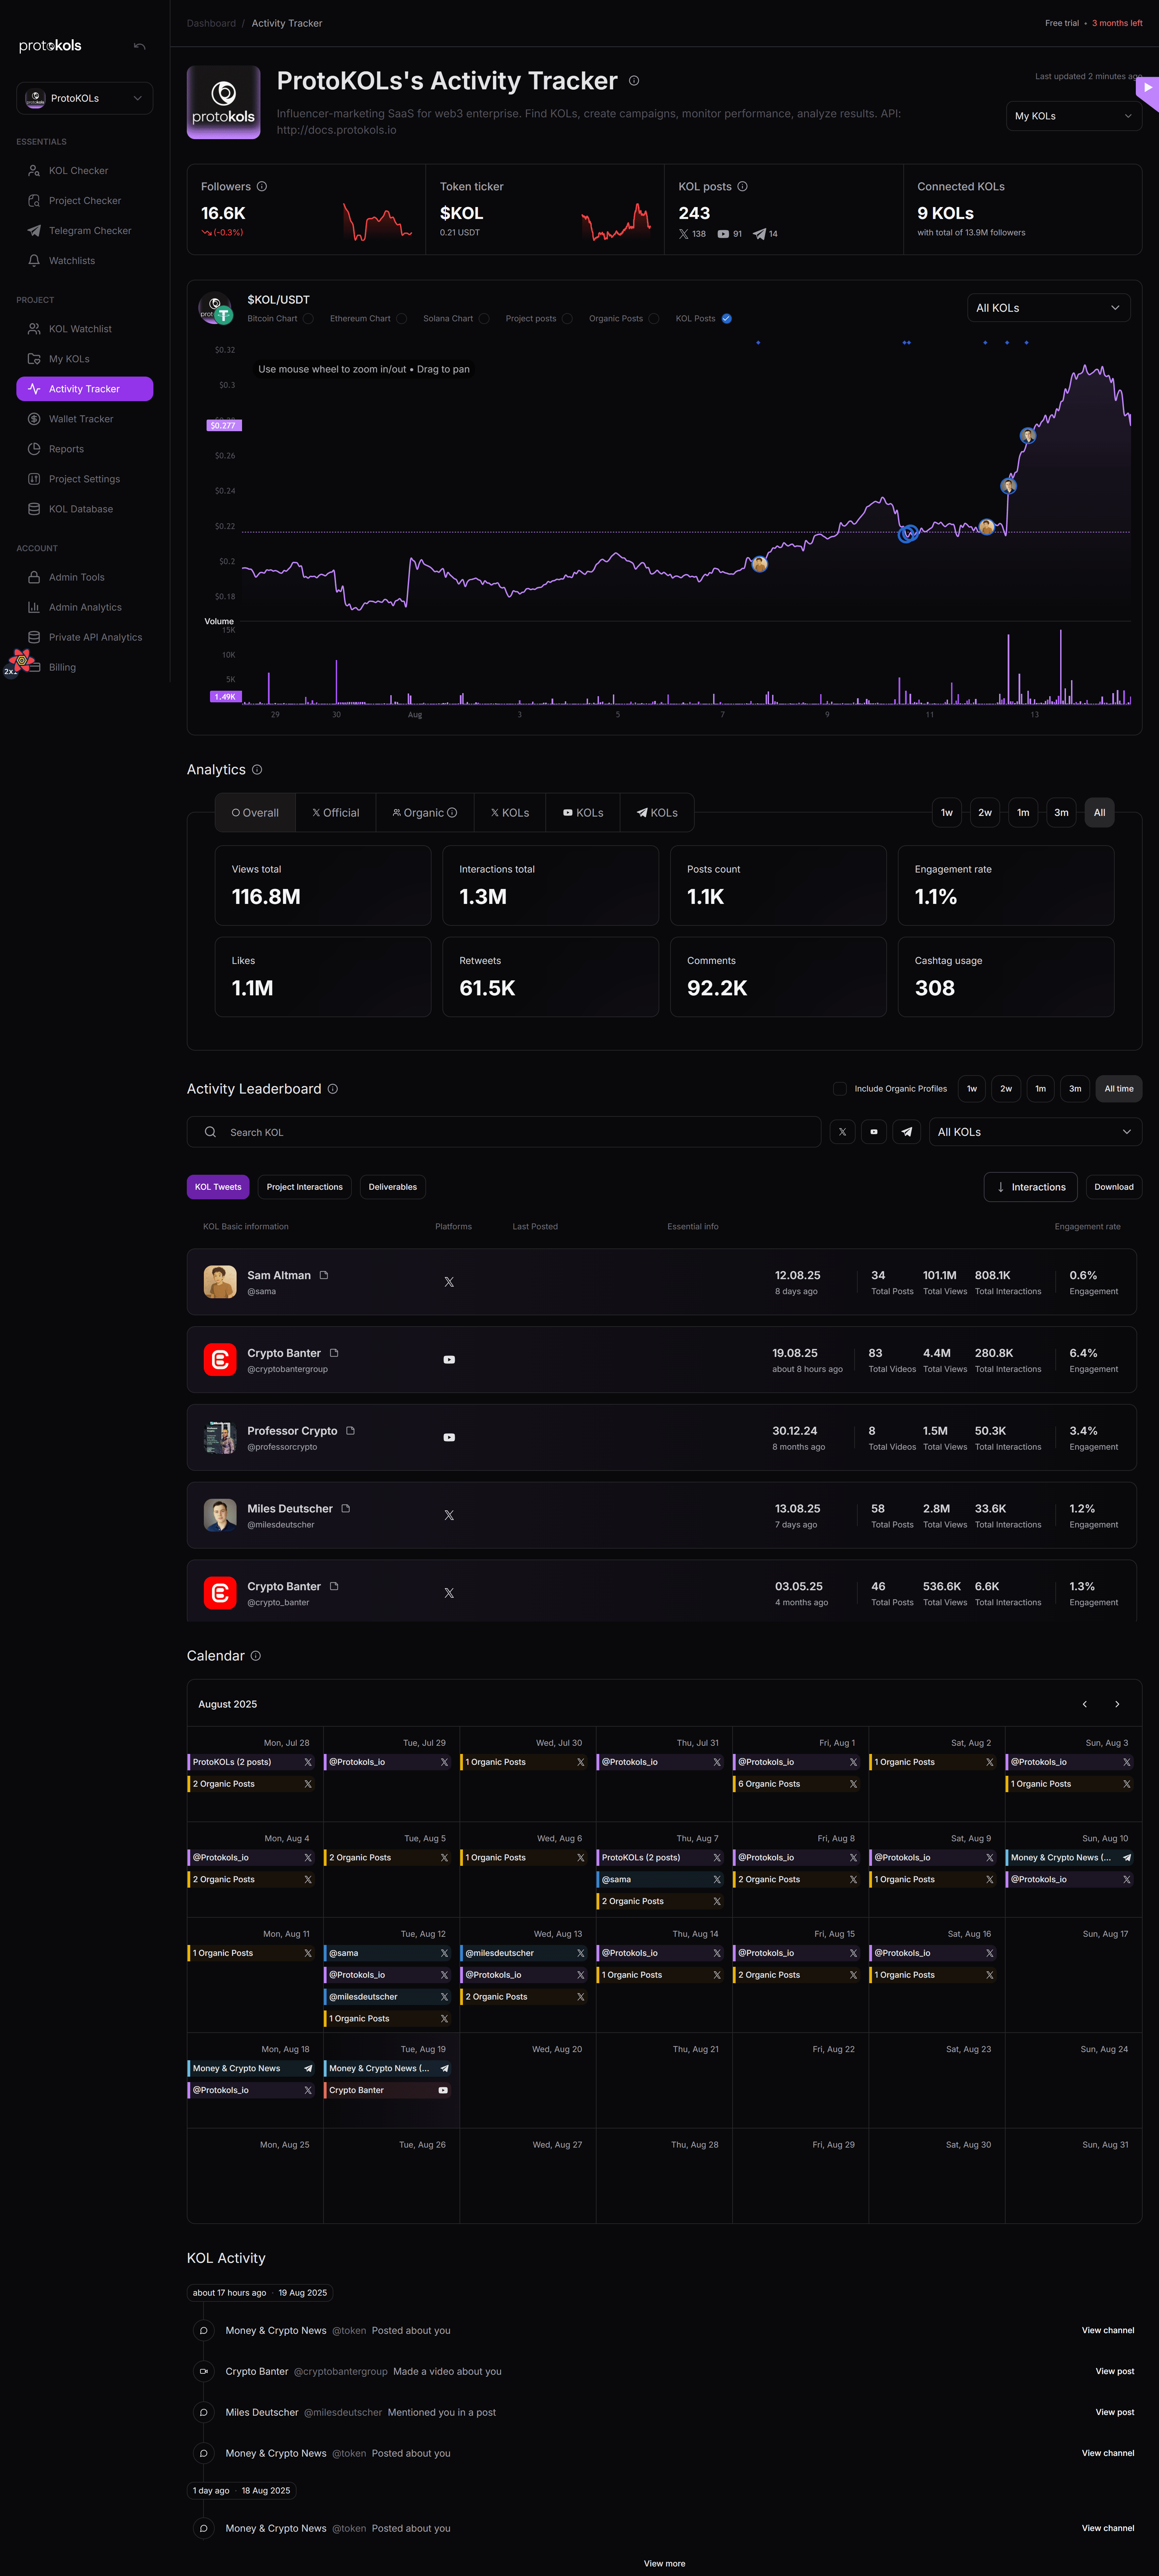This screenshot has height=2576, width=1159.
Task: Click Dashboard breadcrumb link
Action: click(x=212, y=23)
